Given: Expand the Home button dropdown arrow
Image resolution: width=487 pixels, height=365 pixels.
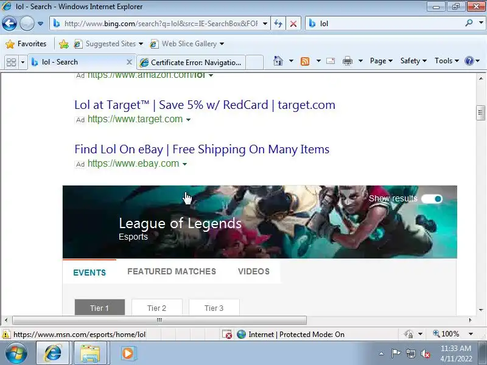Looking at the screenshot, I should (291, 61).
